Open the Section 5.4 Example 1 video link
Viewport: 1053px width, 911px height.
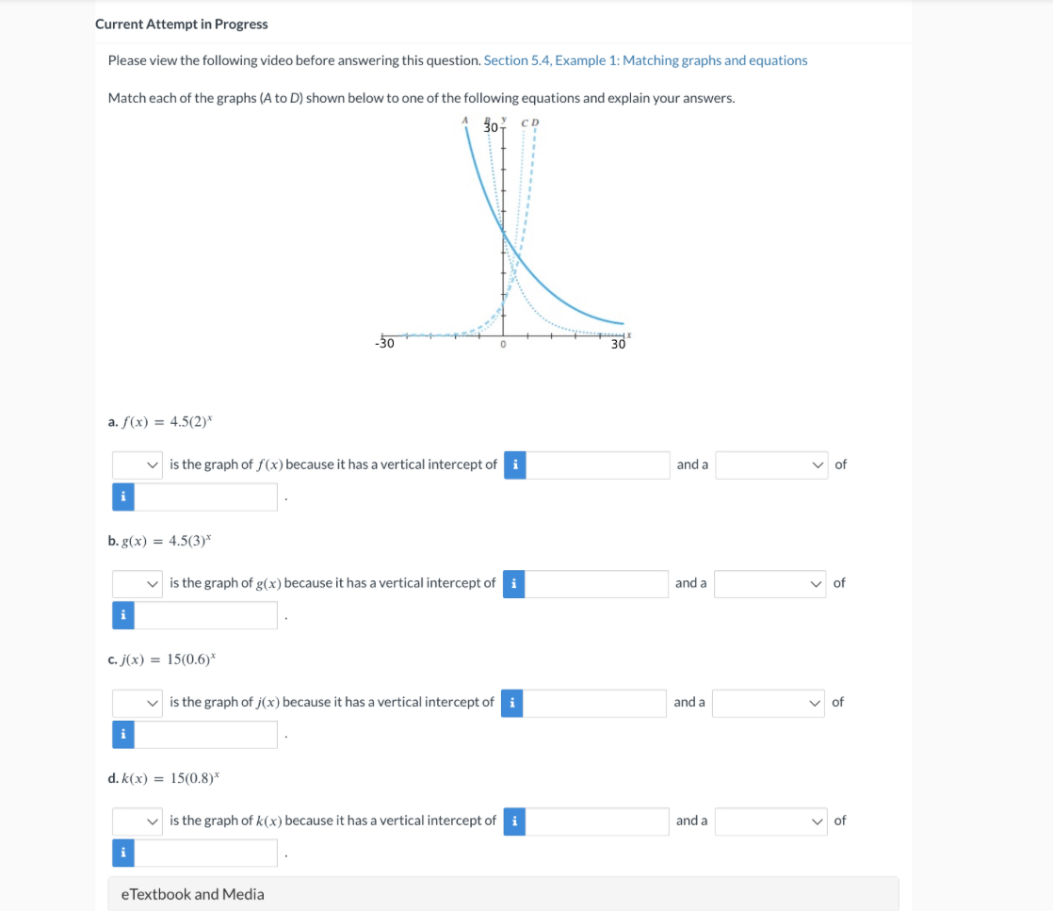(x=644, y=59)
